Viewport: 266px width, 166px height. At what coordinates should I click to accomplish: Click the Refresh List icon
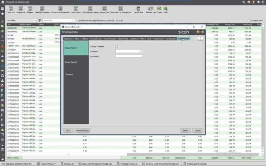[150, 10]
